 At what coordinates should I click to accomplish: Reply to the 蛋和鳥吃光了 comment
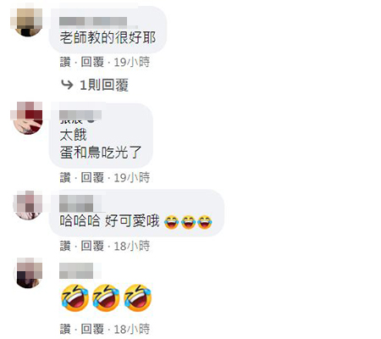tap(92, 178)
